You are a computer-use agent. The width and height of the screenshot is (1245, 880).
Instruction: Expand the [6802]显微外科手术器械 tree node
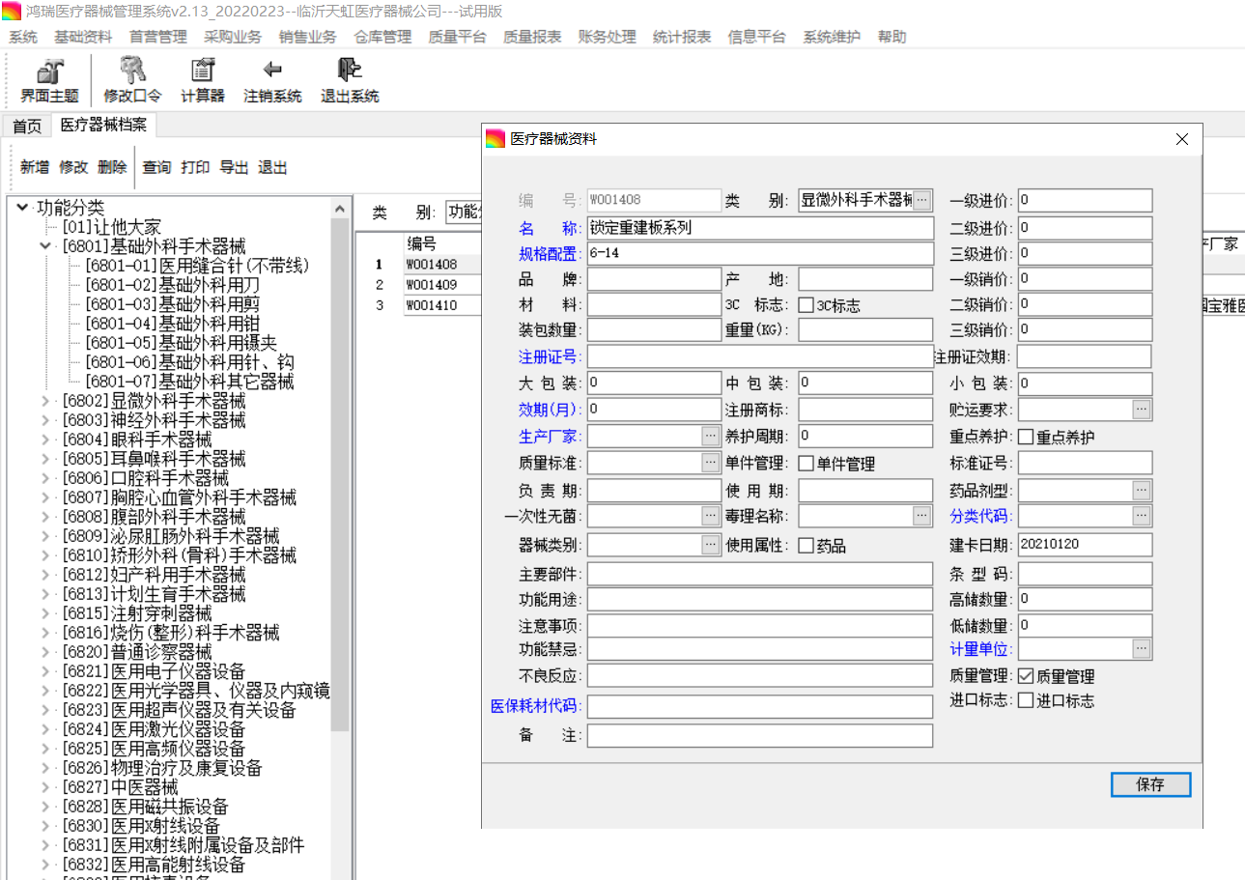pyautogui.click(x=46, y=401)
